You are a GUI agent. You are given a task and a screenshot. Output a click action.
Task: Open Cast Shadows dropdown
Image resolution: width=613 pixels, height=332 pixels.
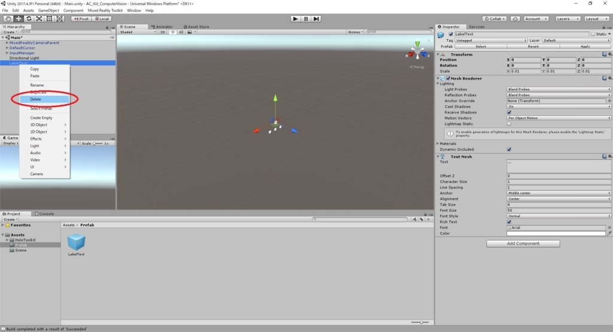559,106
